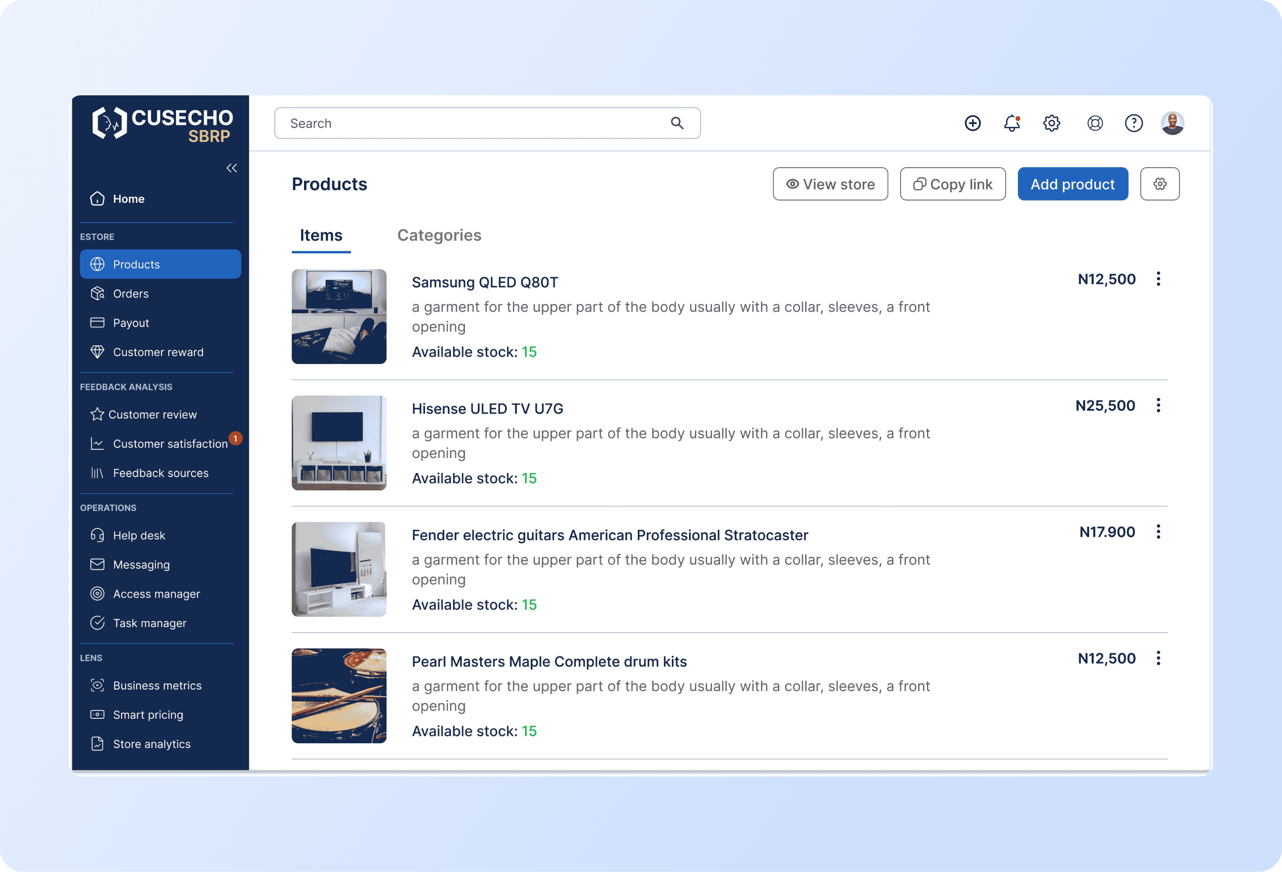Screen dimensions: 1282x872
Task: Open Samsung QLED Q80T product thumbnail
Action: [x=339, y=316]
